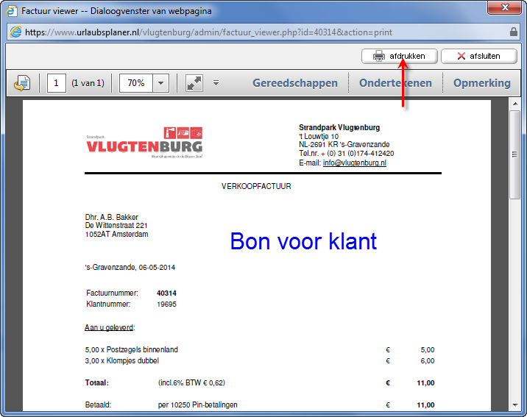Click the security lock icon in address bar

click(514, 32)
